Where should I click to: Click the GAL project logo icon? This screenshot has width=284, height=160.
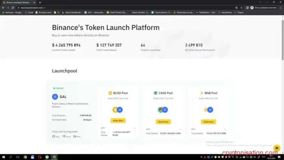(x=55, y=97)
